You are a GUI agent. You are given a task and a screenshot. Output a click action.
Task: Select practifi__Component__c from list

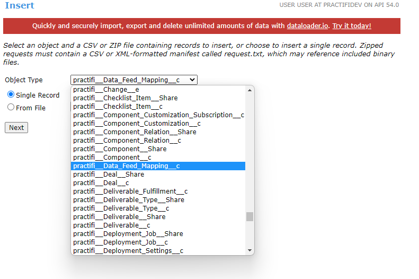click(x=158, y=158)
